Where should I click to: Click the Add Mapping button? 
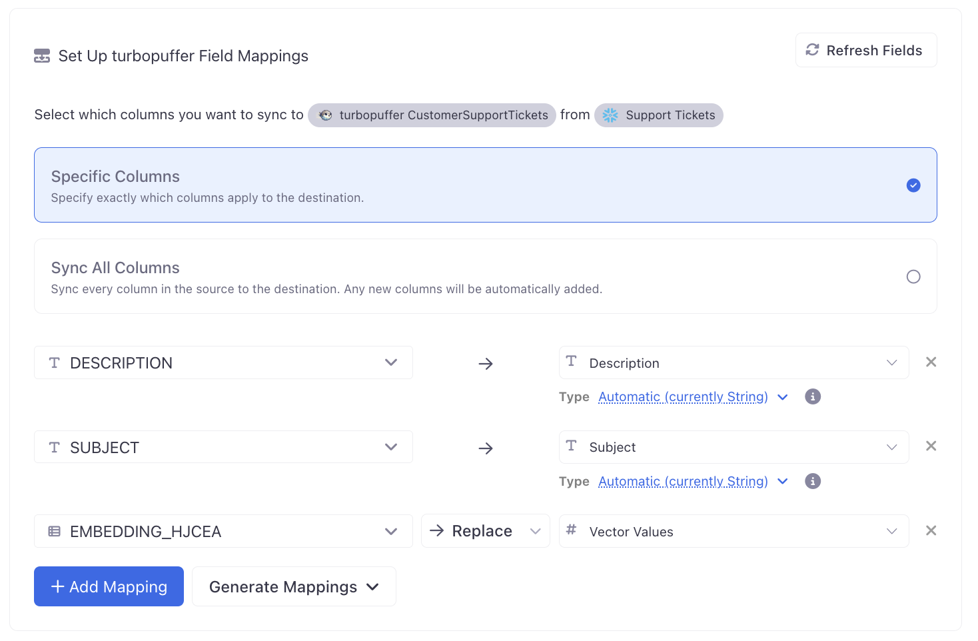point(109,587)
